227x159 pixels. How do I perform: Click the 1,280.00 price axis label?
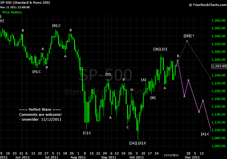pos(218,60)
